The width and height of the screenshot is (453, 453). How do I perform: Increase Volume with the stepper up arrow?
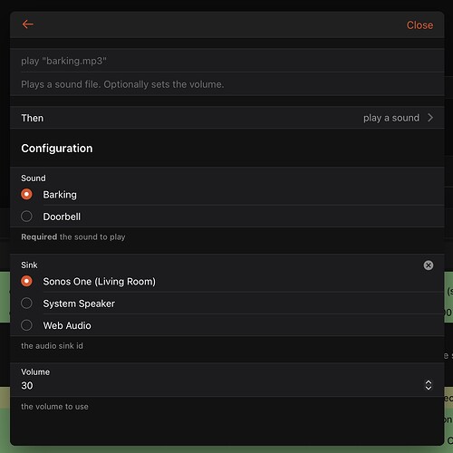pos(429,382)
